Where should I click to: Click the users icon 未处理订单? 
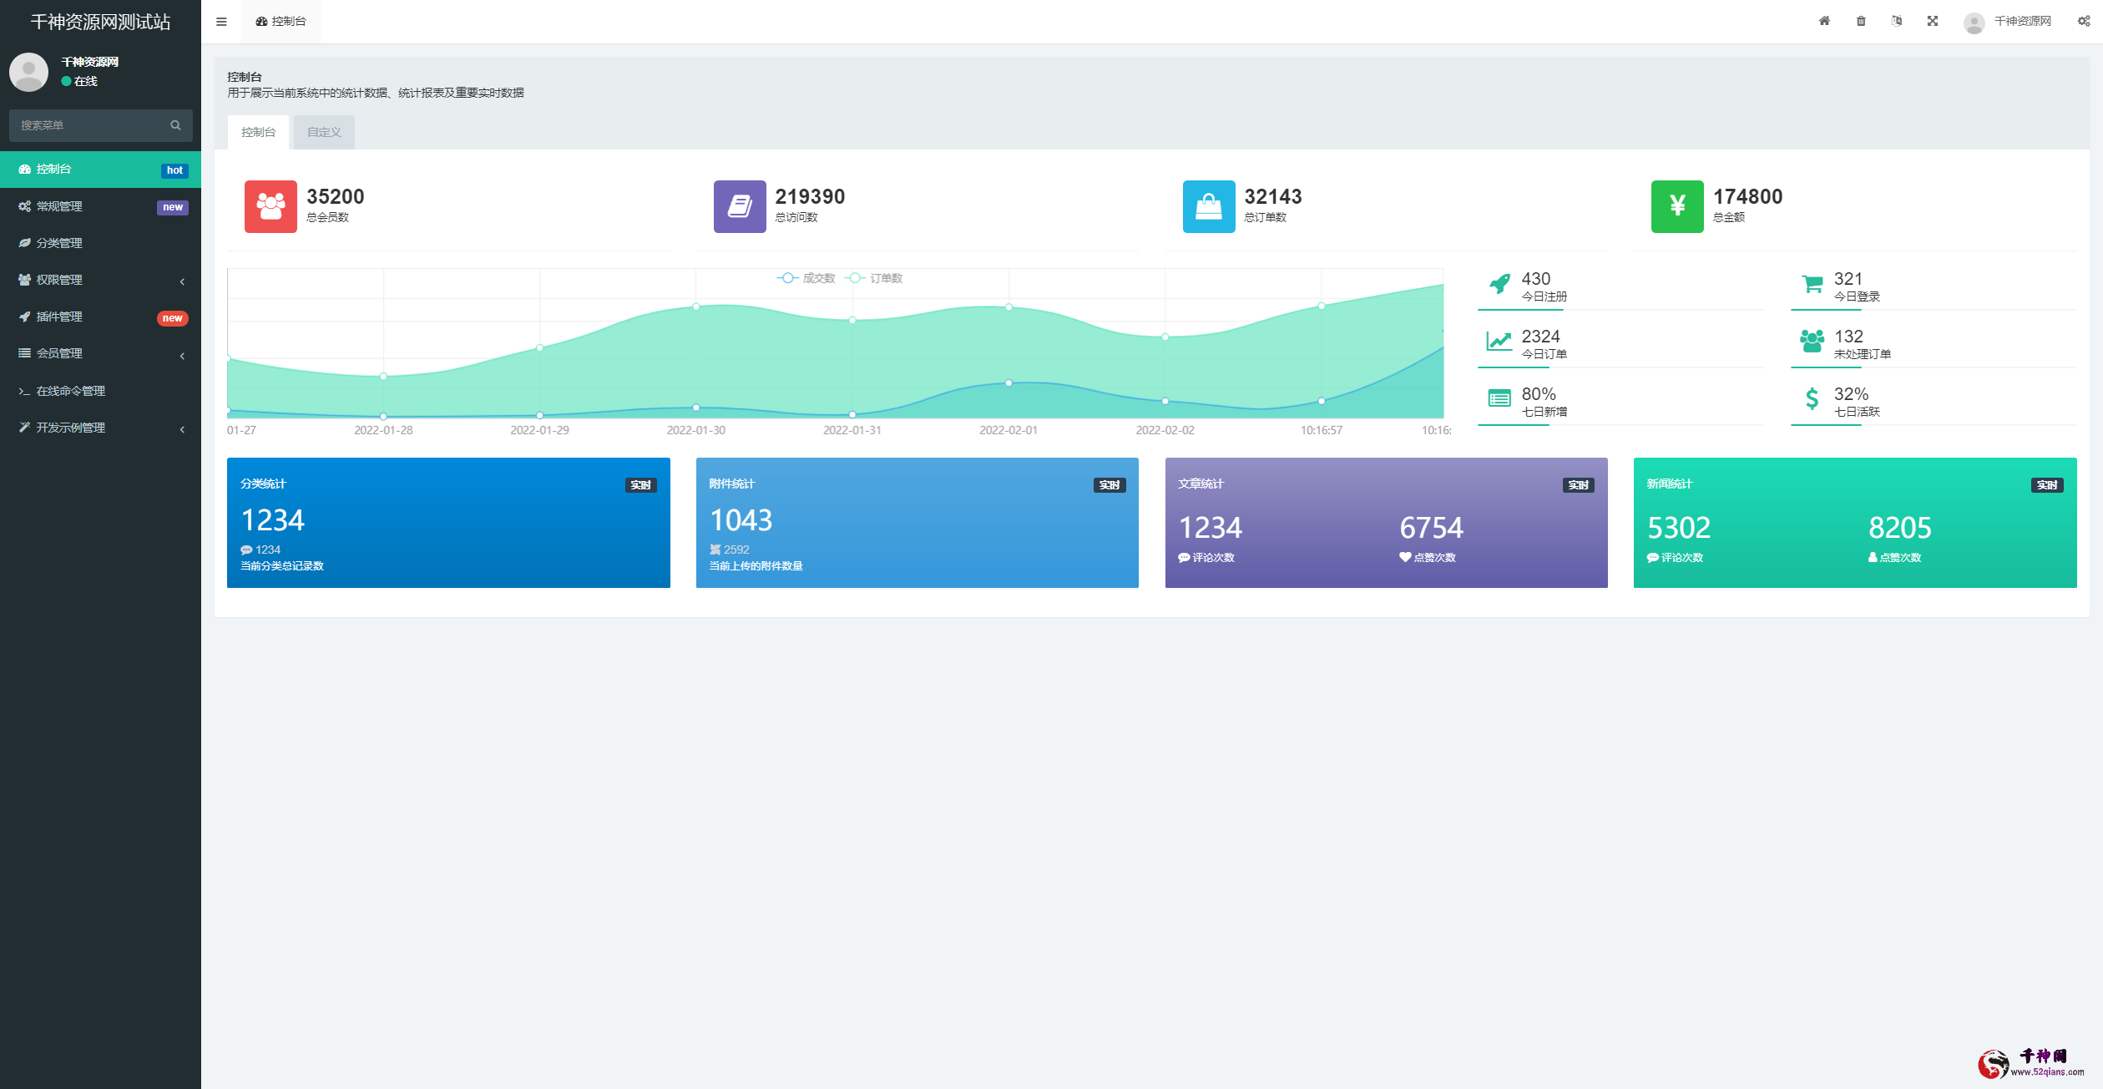1812,342
